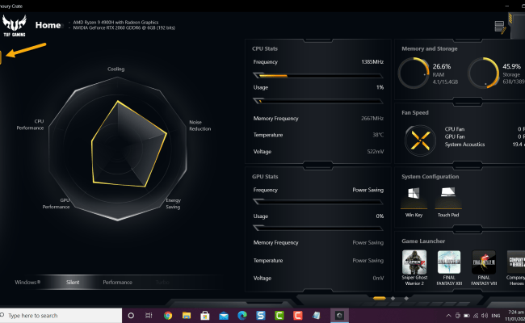Click Armoury Crate taskbar icon
This screenshot has height=323, width=525.
point(339,315)
